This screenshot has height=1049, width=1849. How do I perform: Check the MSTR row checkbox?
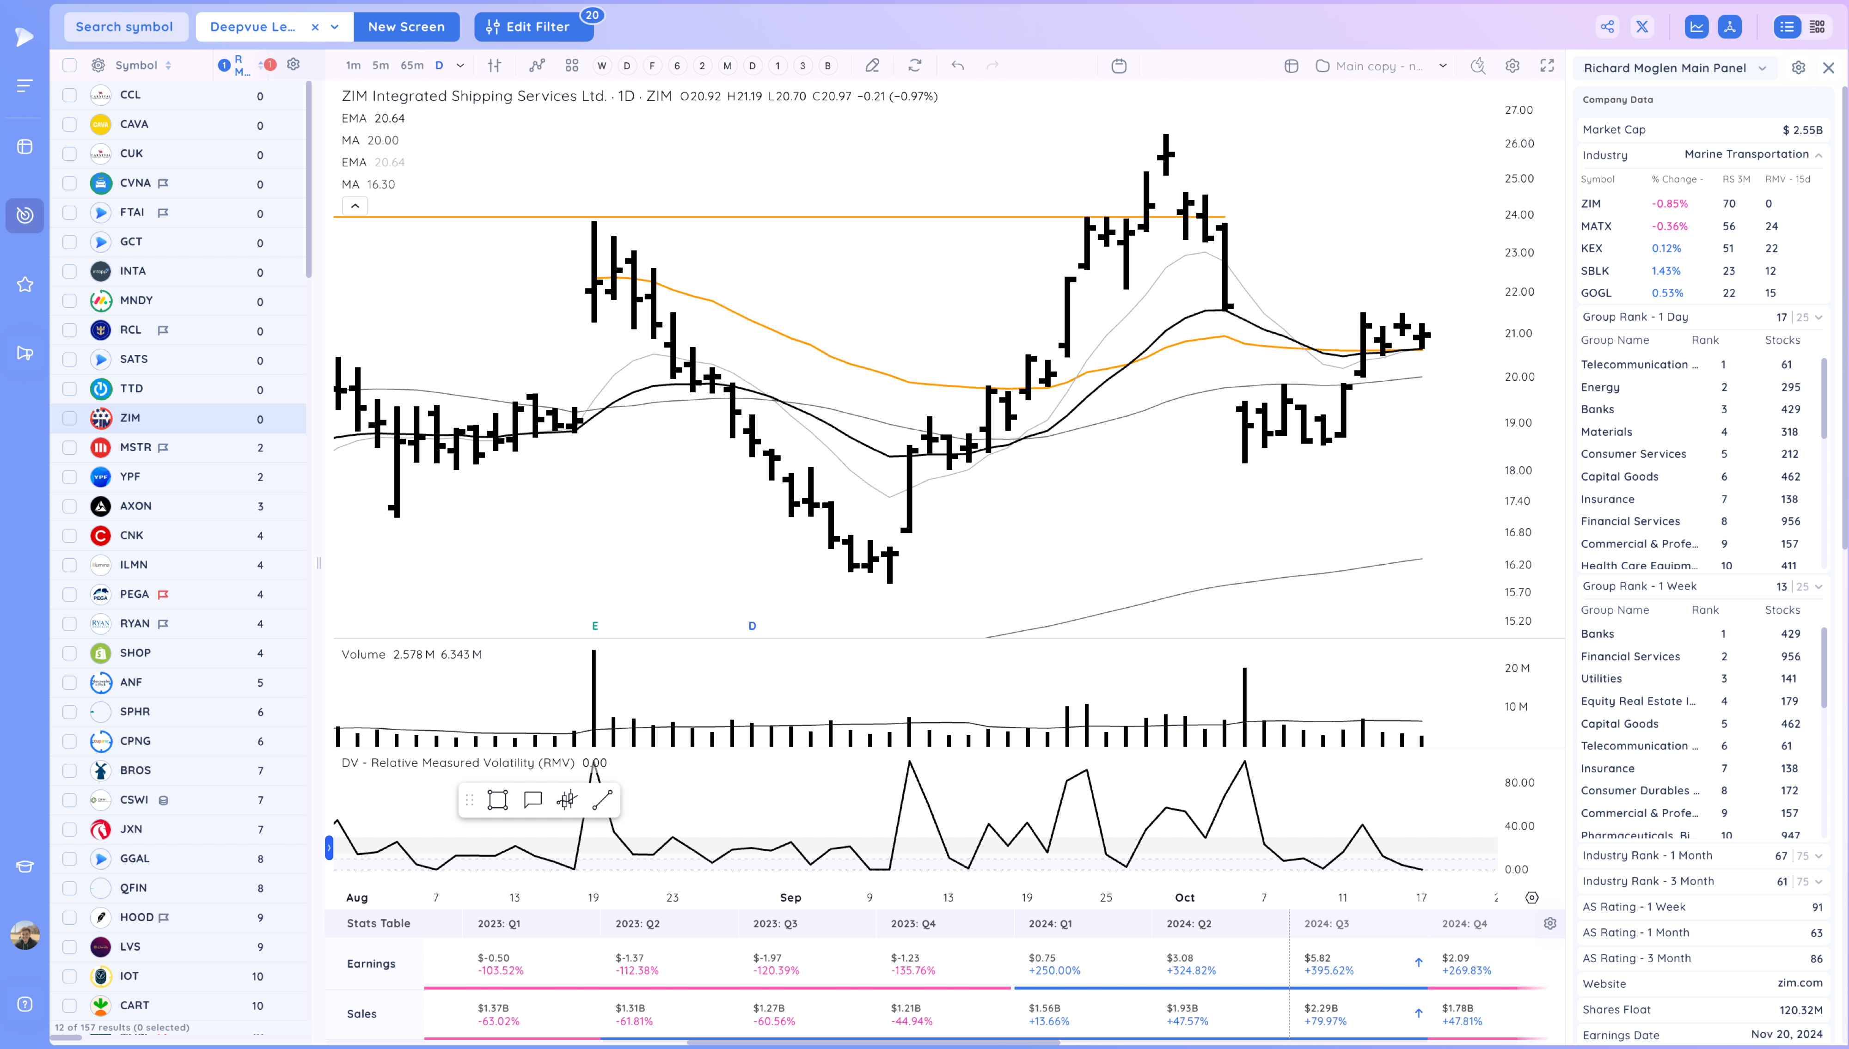click(x=69, y=447)
